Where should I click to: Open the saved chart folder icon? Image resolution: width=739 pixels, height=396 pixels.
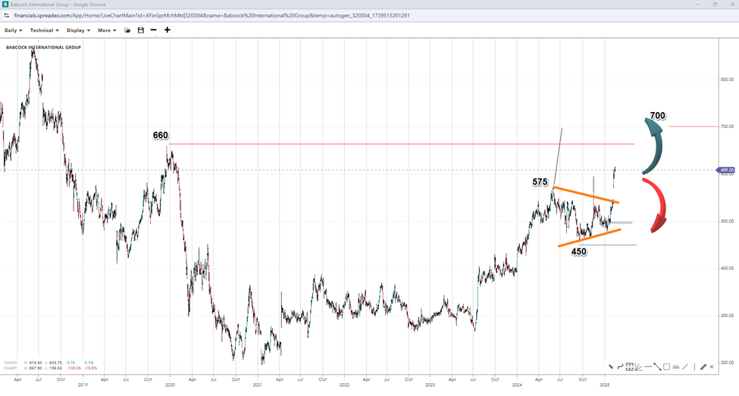coord(127,30)
